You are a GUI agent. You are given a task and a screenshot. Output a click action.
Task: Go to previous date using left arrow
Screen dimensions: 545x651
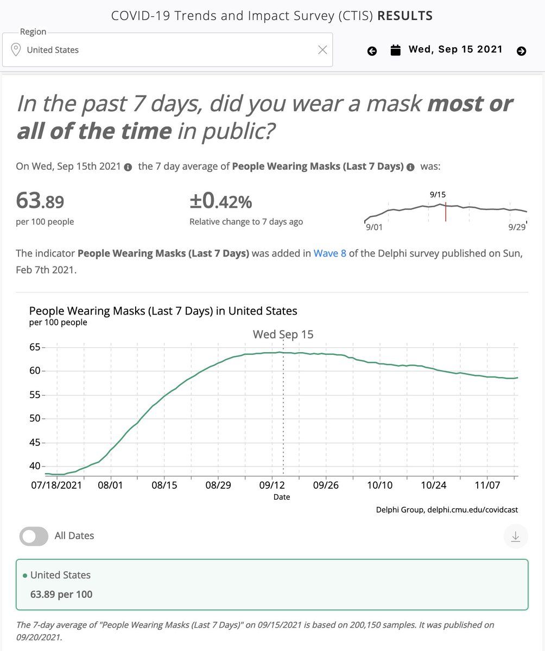pyautogui.click(x=372, y=51)
